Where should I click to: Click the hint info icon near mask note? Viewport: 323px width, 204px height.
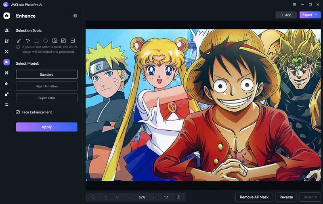click(x=18, y=47)
